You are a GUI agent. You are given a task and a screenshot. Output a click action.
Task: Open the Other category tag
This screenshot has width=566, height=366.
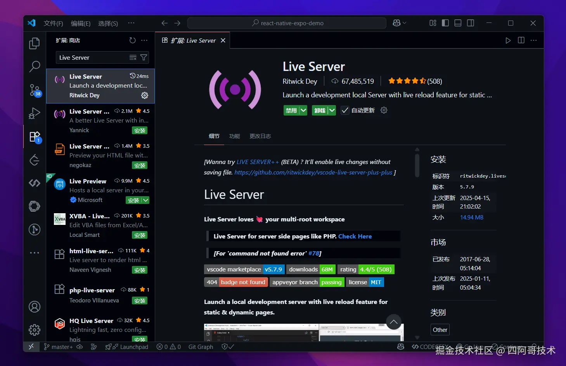440,330
